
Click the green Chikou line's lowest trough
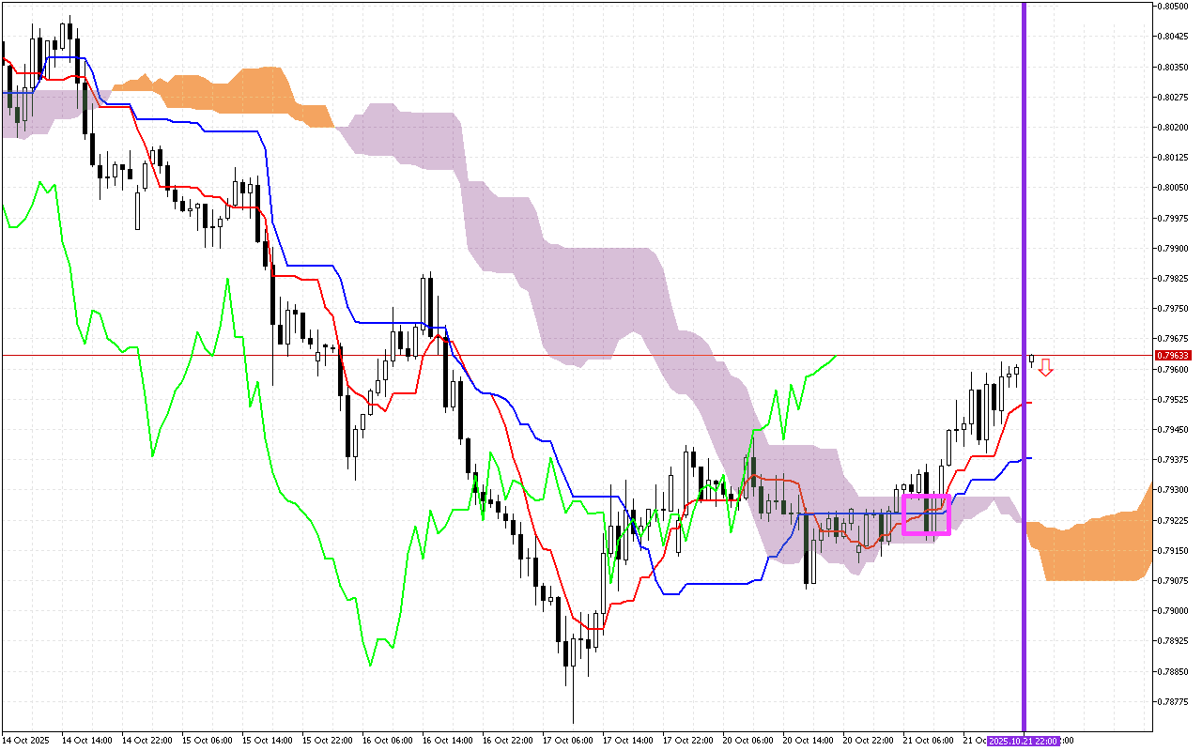point(370,666)
